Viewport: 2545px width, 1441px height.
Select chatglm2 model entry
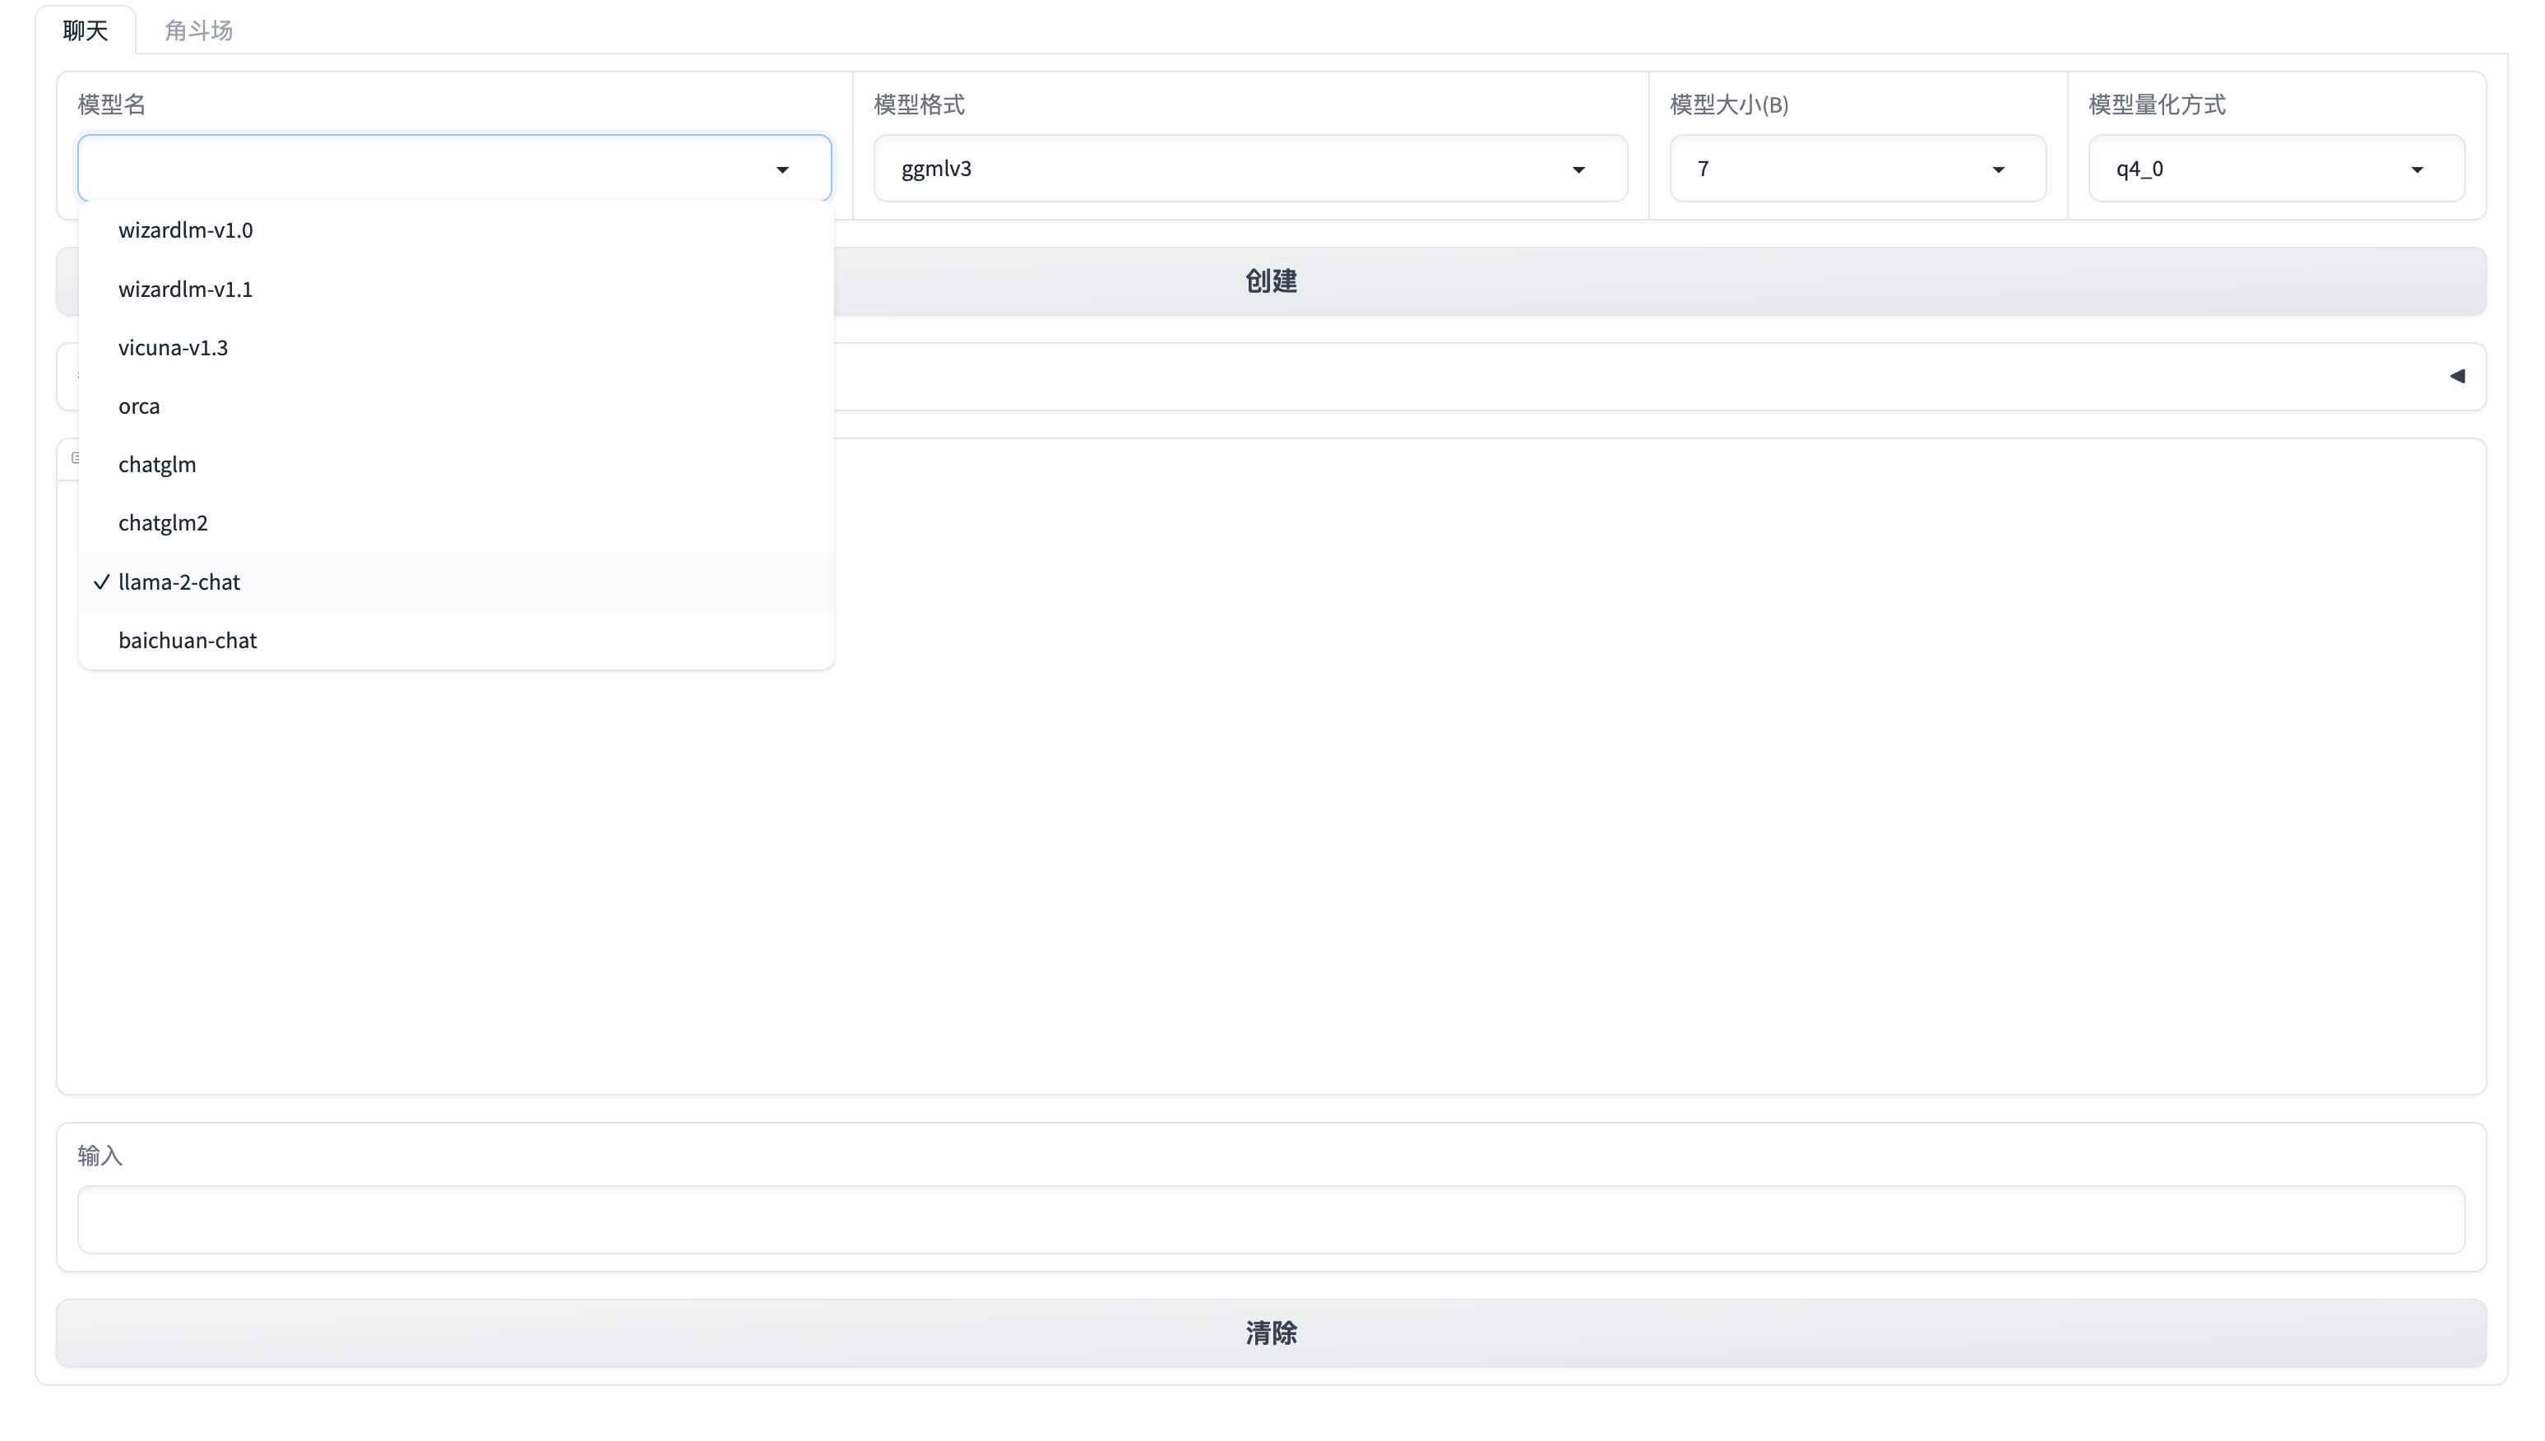[x=163, y=522]
